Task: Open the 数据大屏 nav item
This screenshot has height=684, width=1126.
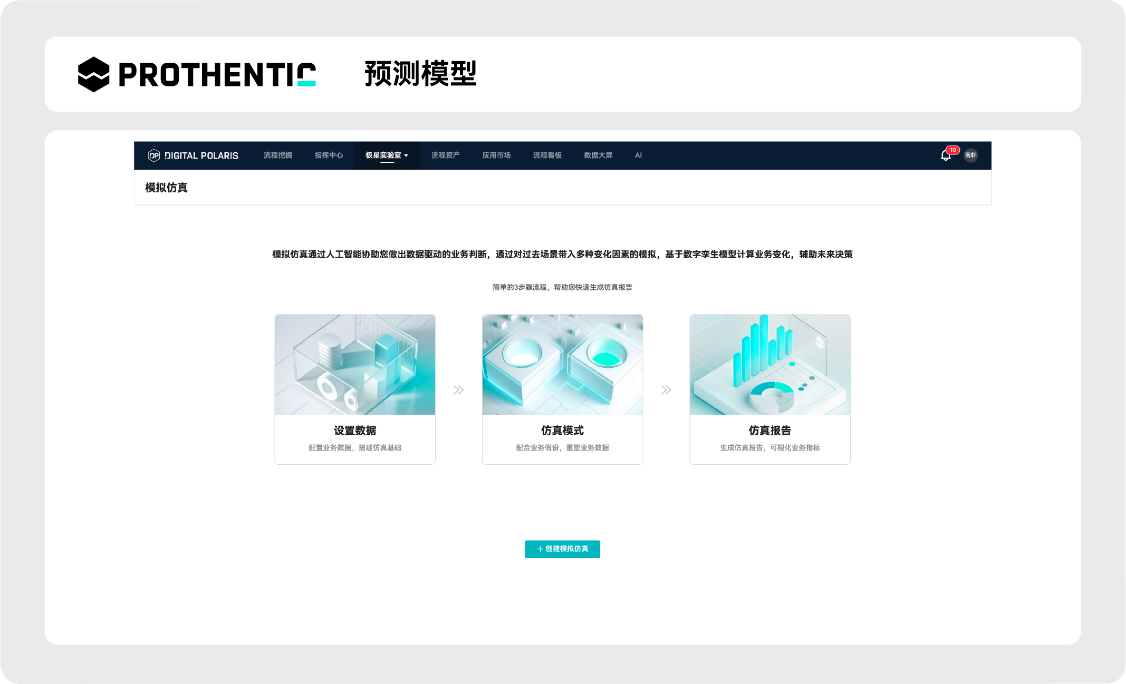Action: click(x=598, y=155)
